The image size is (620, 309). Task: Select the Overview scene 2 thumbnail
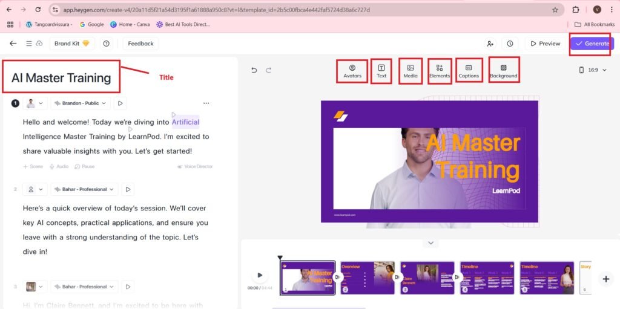(x=368, y=278)
